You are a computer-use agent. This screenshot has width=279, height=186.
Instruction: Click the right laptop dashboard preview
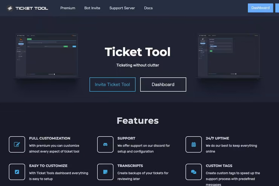click(229, 56)
